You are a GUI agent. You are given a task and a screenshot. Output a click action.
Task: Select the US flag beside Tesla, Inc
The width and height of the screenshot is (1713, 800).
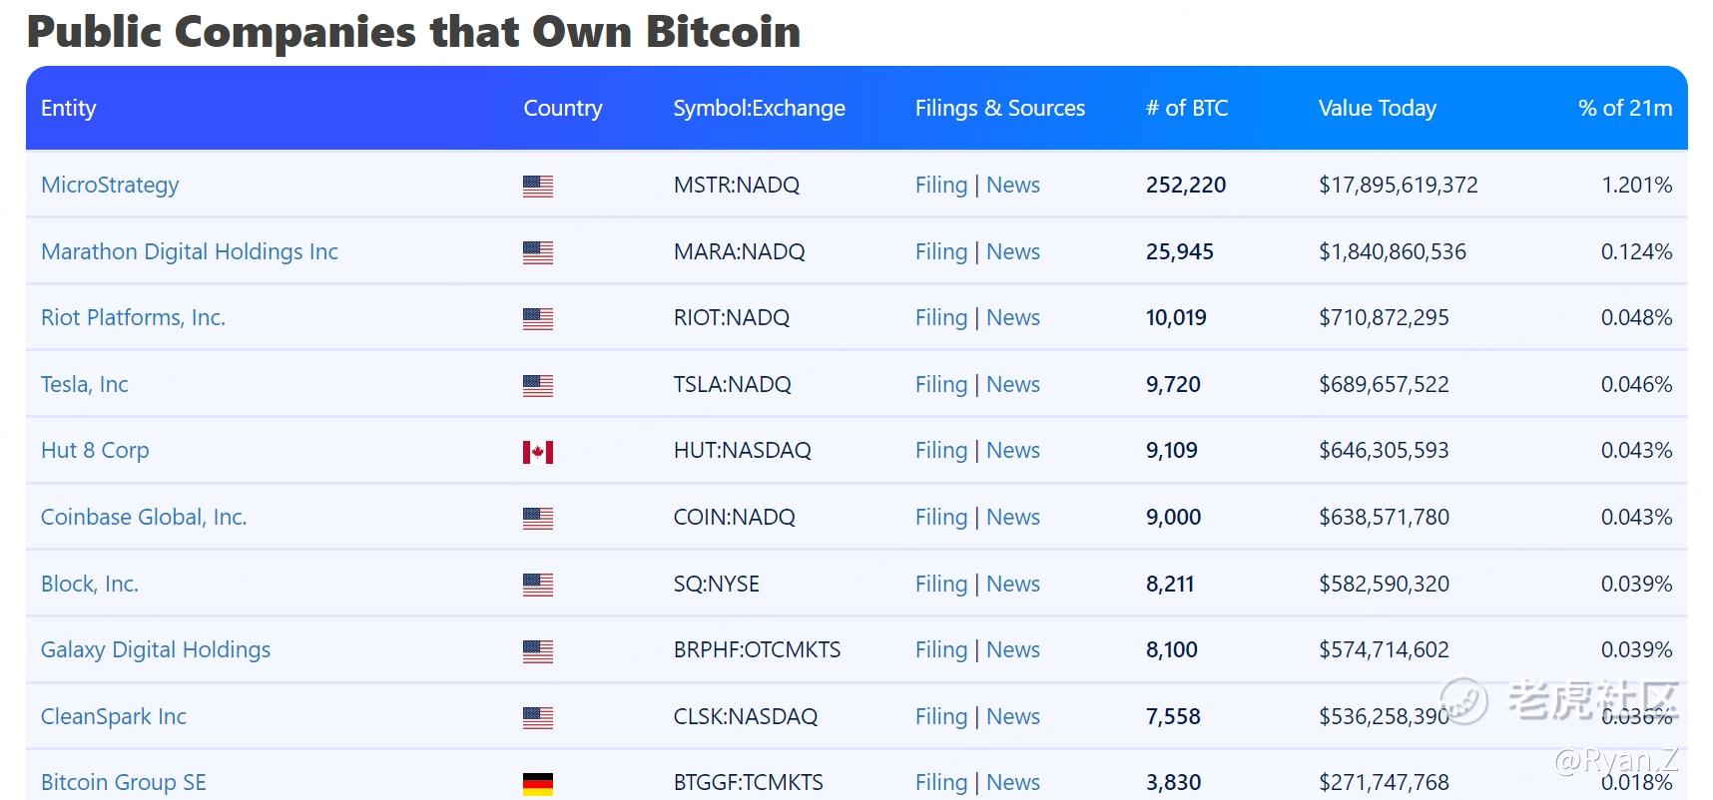tap(539, 384)
